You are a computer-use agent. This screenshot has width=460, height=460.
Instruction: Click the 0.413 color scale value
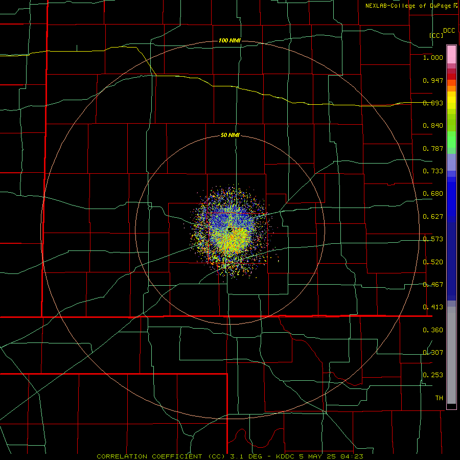point(433,307)
